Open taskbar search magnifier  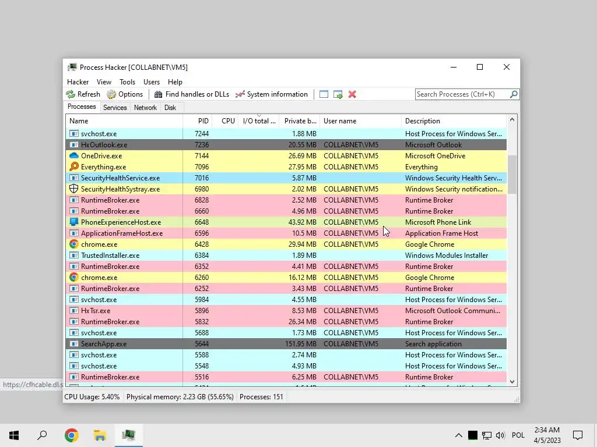(42, 435)
